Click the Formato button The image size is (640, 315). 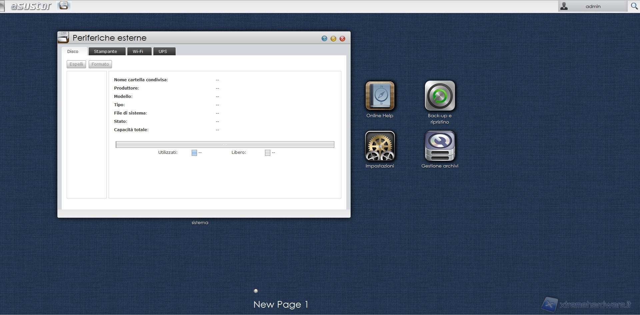click(x=100, y=64)
